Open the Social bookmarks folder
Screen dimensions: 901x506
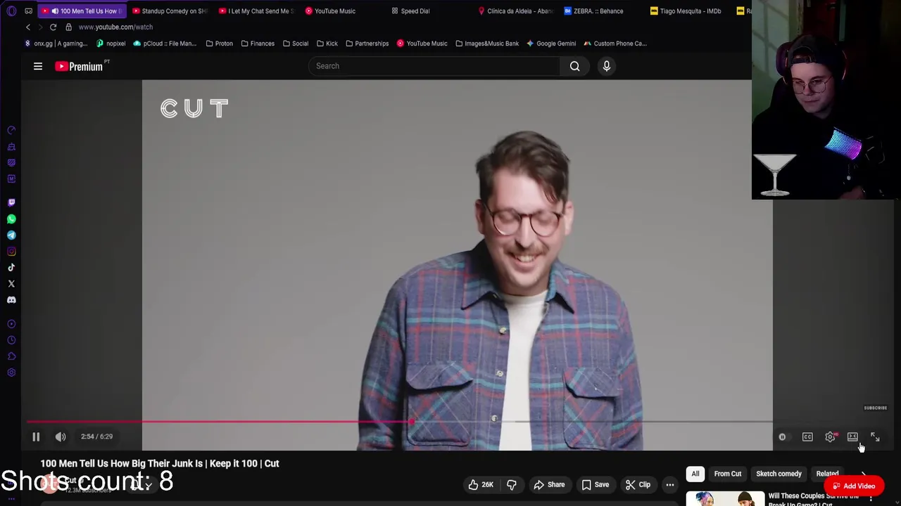[x=296, y=44]
